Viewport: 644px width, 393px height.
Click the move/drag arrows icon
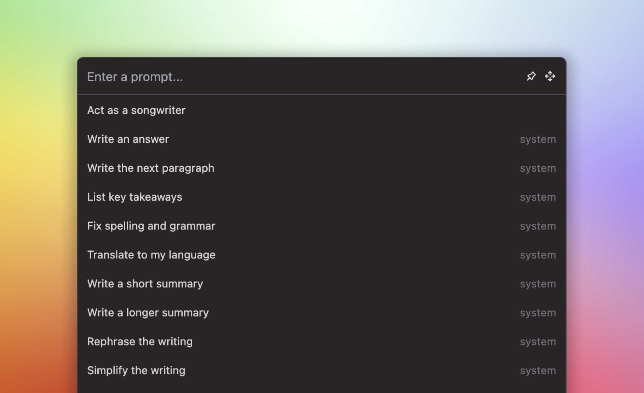550,76
